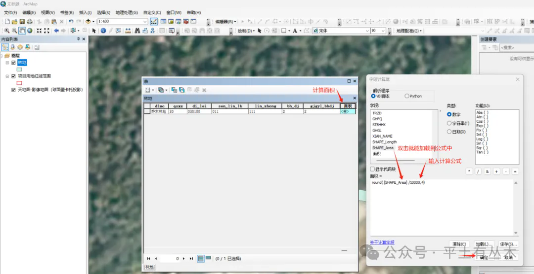This screenshot has height=274, width=534.
Task: Open Editor Toolbar icon
Action: click(154, 22)
